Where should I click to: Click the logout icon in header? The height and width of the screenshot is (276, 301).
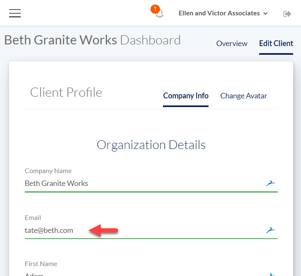[287, 14]
